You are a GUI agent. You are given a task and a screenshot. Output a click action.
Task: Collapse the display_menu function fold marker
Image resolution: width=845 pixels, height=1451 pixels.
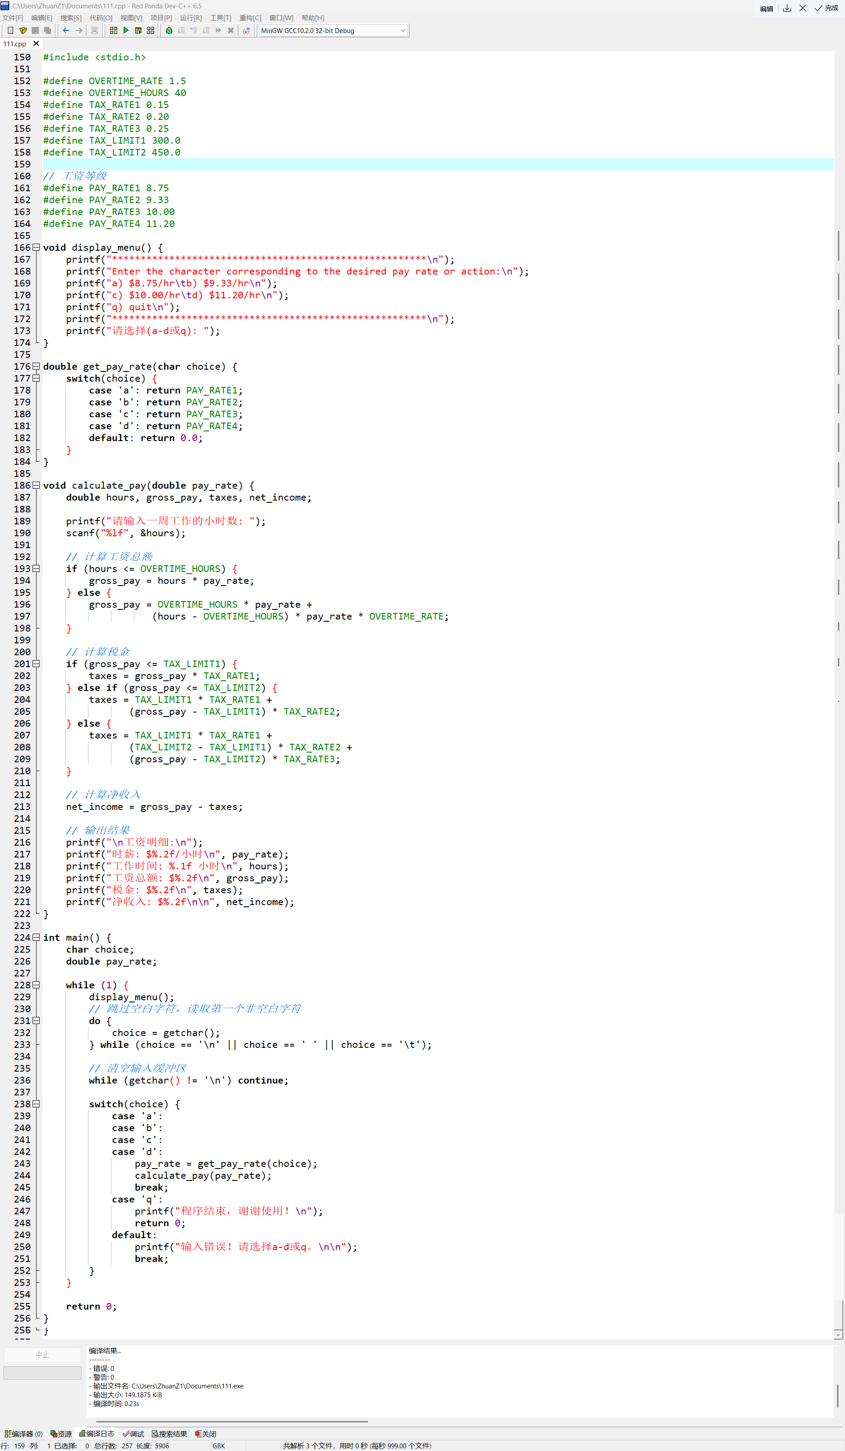[36, 248]
